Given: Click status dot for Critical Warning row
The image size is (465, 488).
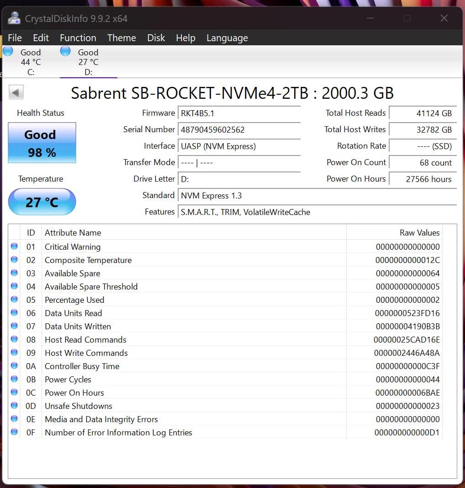Looking at the screenshot, I should tap(14, 246).
